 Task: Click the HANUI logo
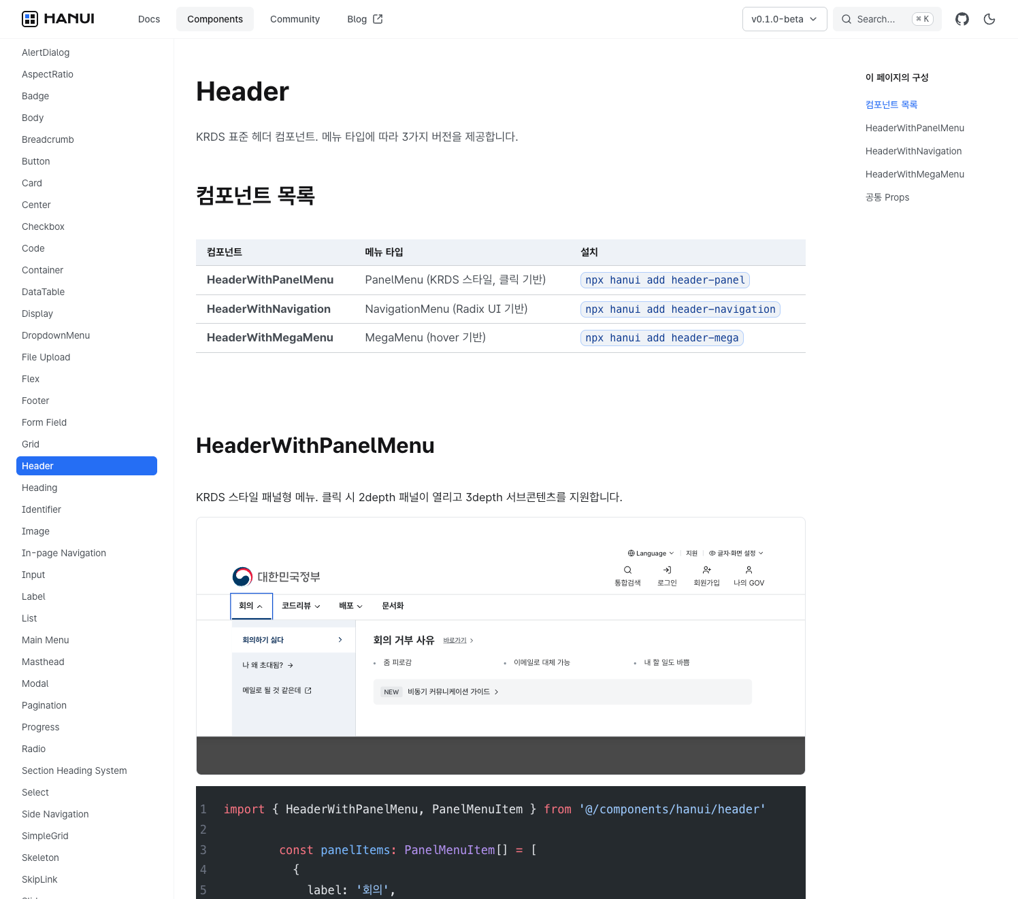[x=58, y=18]
